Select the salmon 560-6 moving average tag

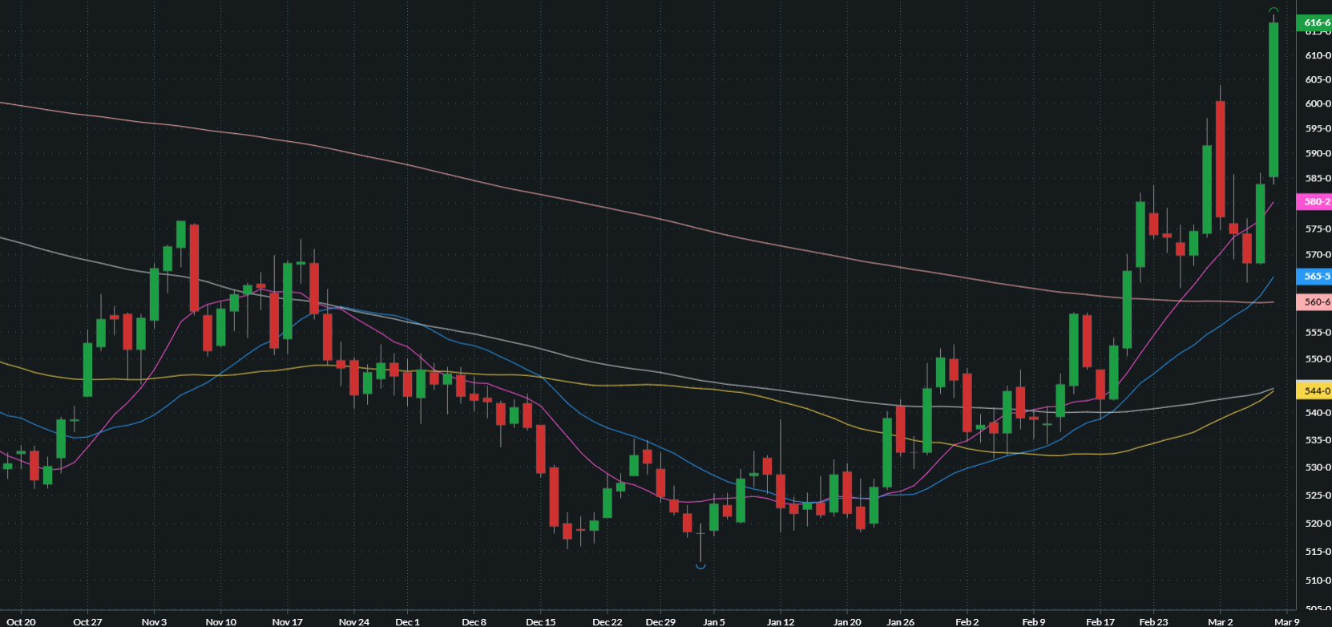pos(1315,302)
